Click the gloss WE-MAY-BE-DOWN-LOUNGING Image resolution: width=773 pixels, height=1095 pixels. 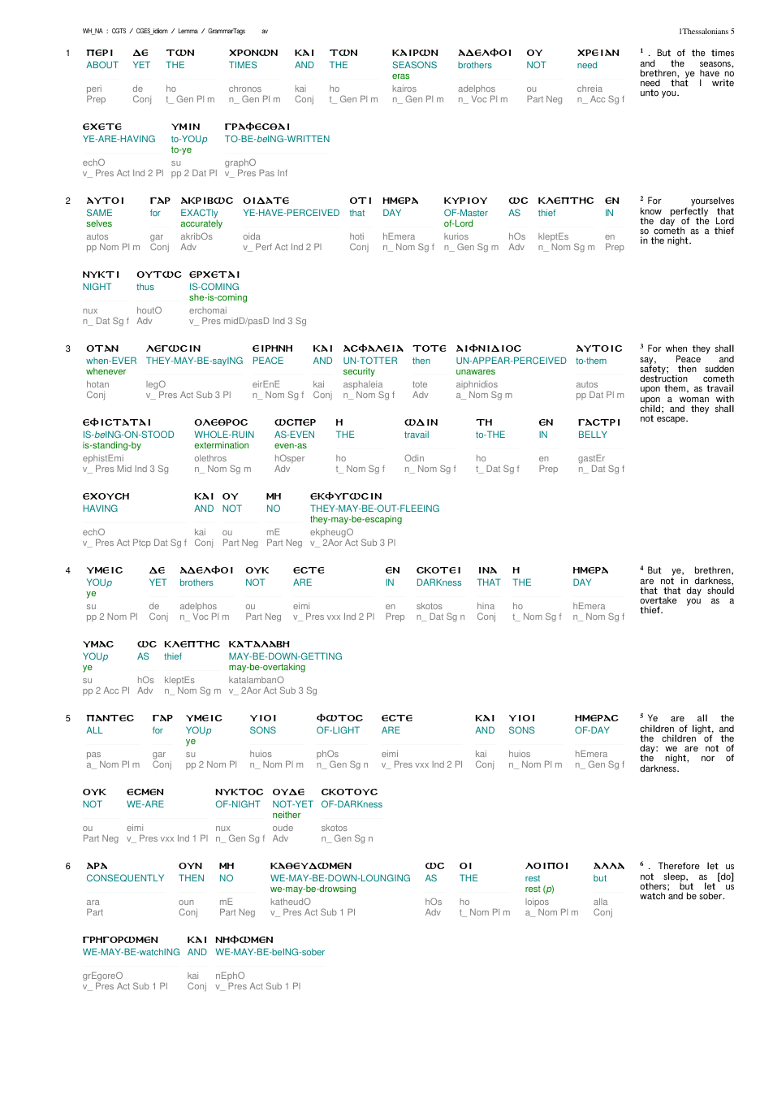coord(340,878)
